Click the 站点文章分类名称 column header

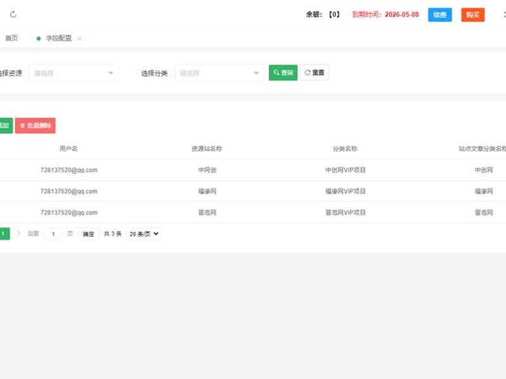point(482,148)
